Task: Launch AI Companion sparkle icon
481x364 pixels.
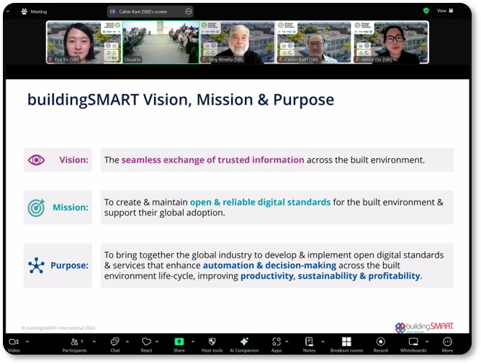Action: point(244,341)
